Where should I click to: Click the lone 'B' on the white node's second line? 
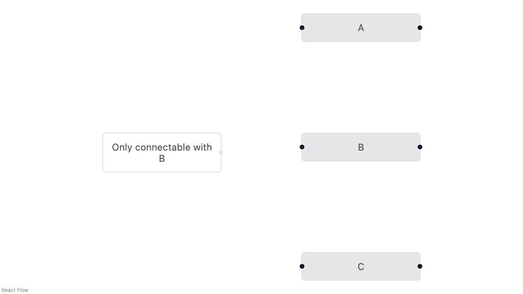162,159
